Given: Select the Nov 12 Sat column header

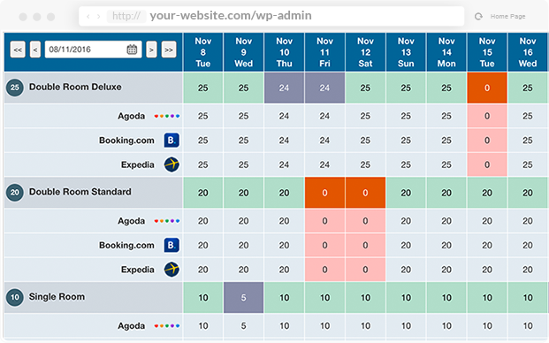Looking at the screenshot, I should click(x=365, y=52).
